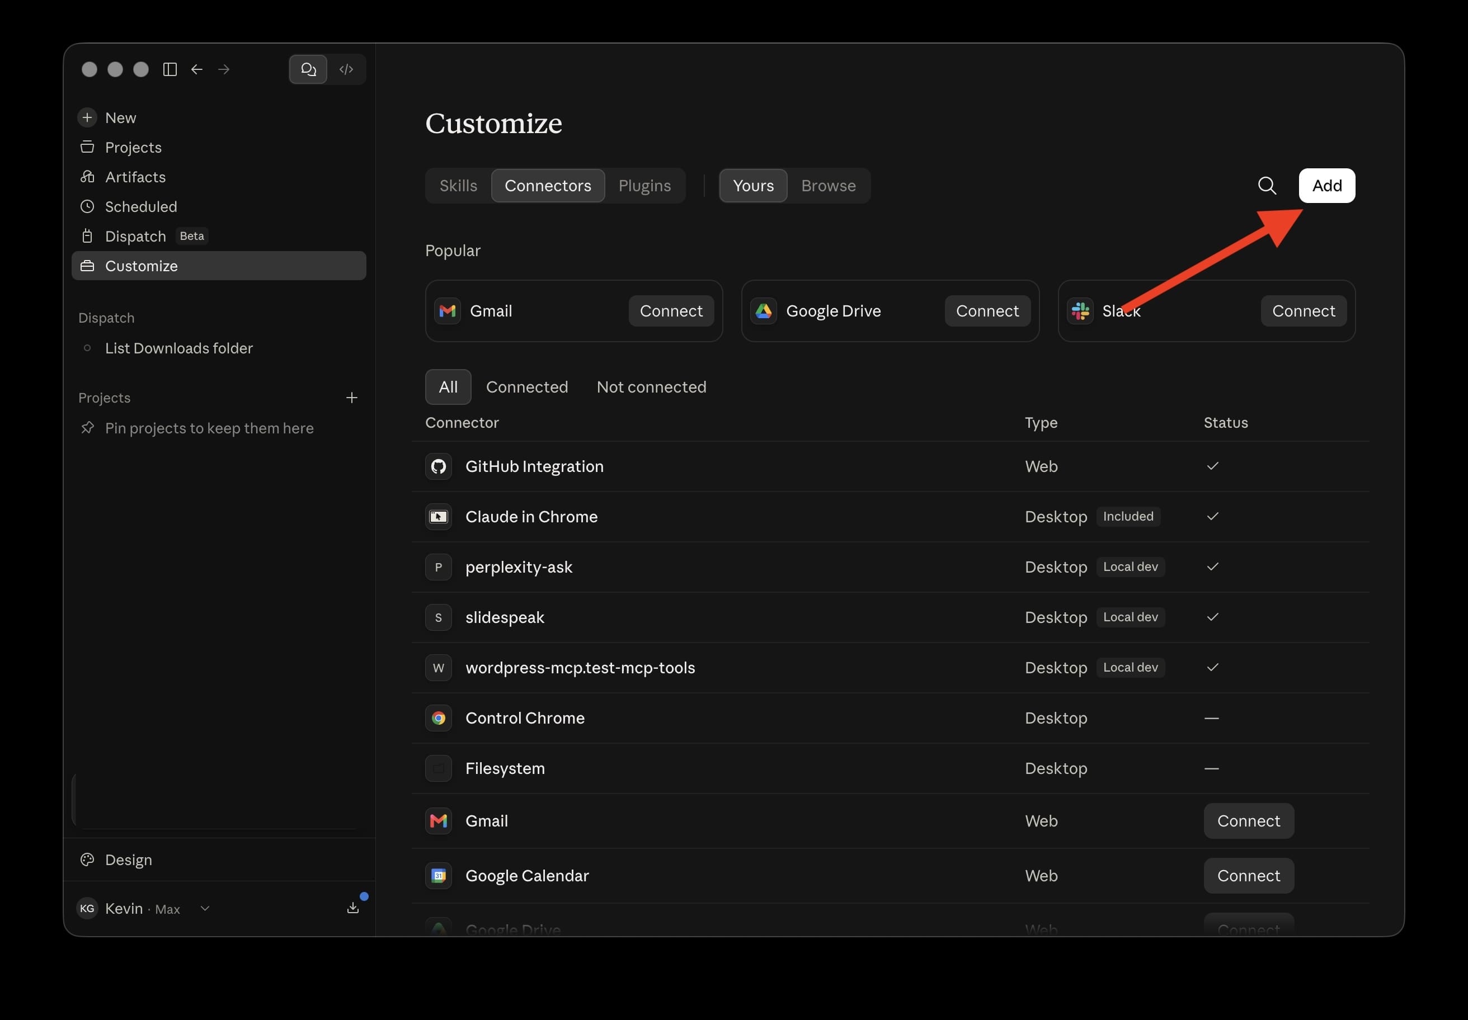This screenshot has height=1020, width=1468.
Task: Select the Connectors tab
Action: (548, 185)
